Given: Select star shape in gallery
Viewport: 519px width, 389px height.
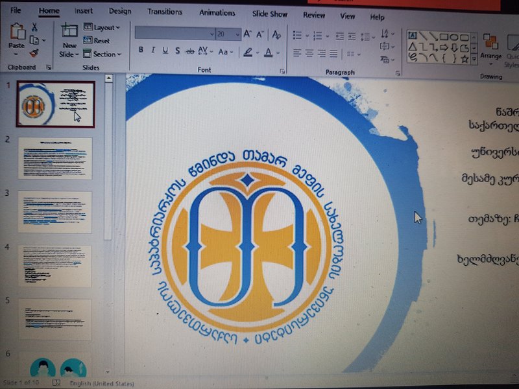Looking at the screenshot, I should coord(465,59).
